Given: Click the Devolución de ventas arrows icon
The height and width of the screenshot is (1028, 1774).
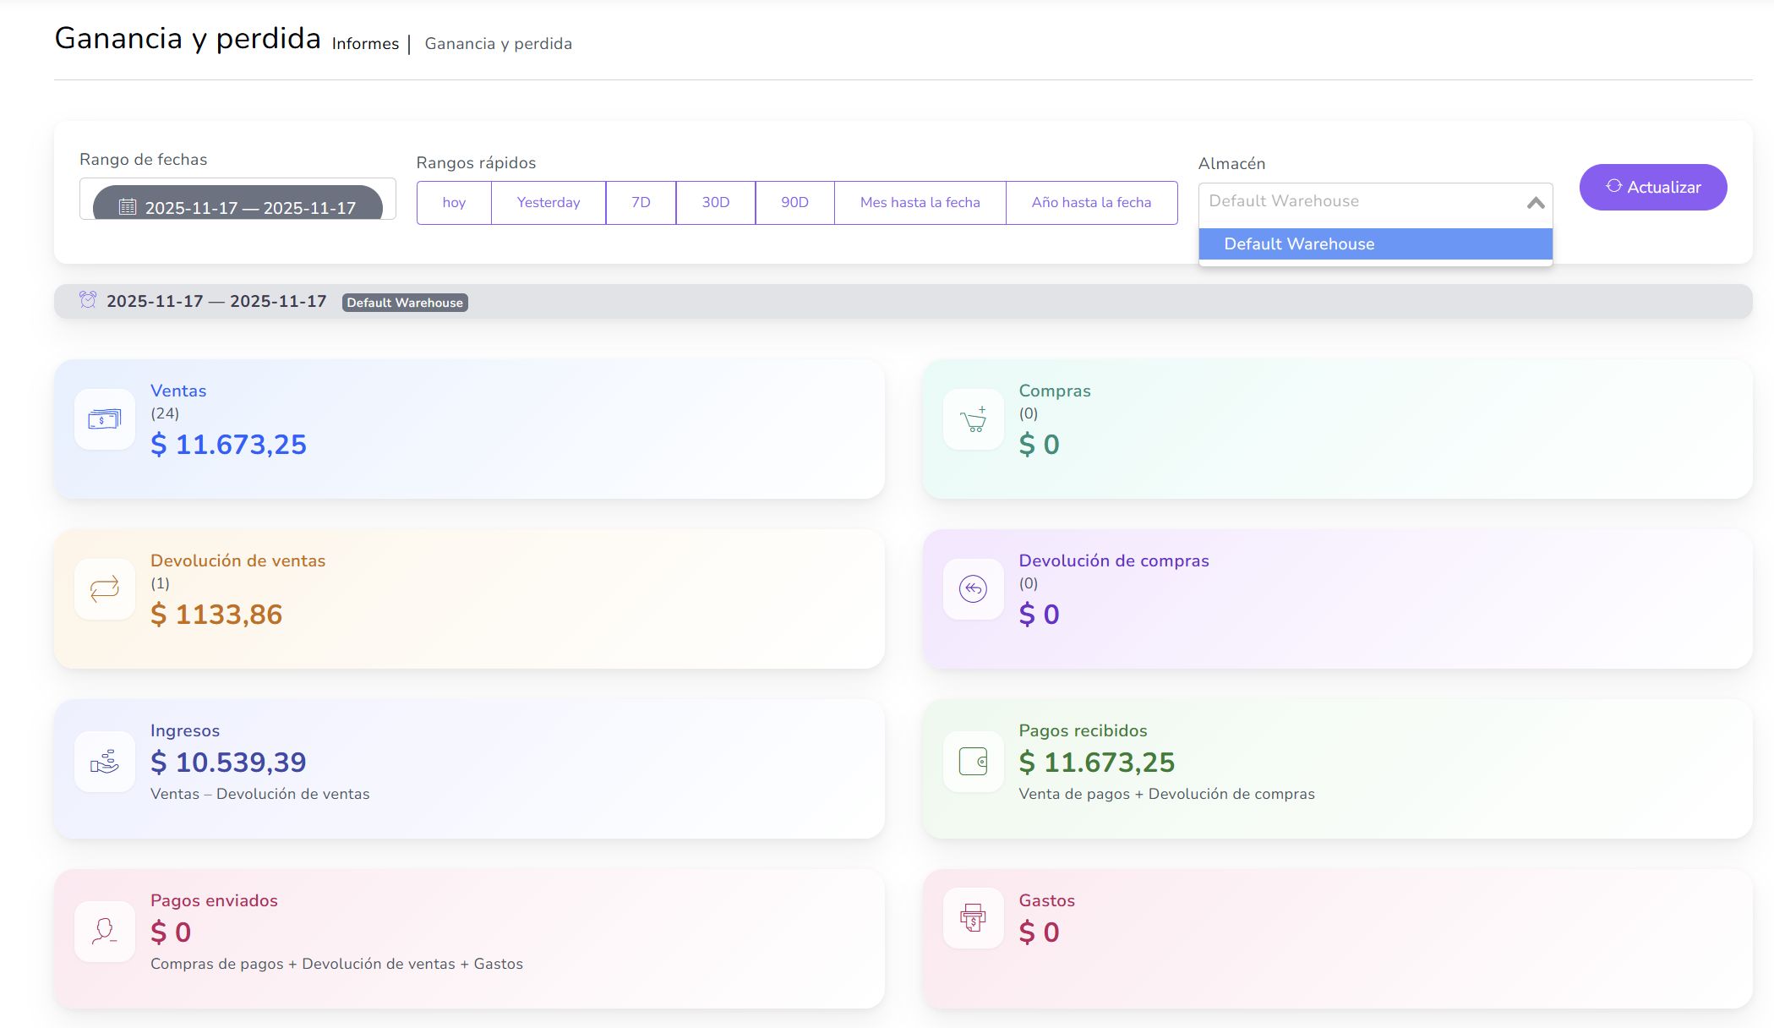Looking at the screenshot, I should 104,589.
